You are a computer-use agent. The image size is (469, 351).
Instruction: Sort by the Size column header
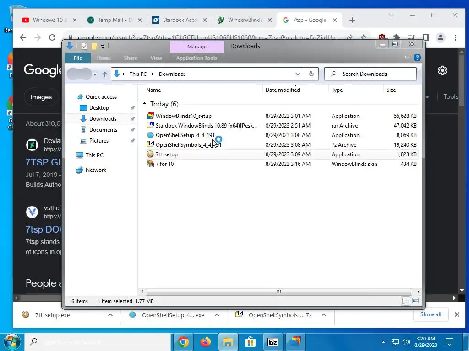pyautogui.click(x=391, y=90)
